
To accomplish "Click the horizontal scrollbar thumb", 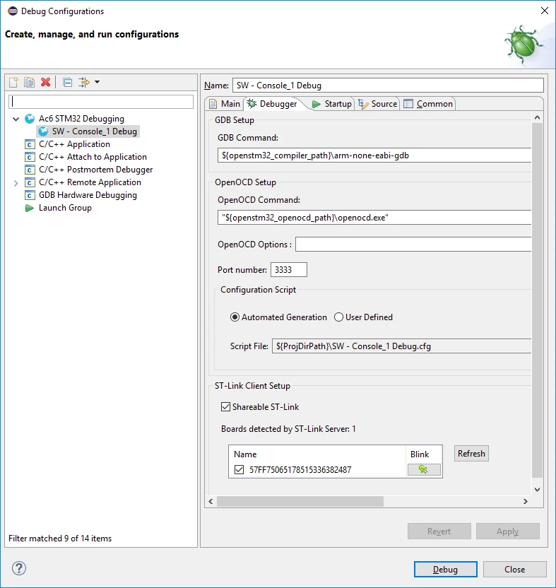I will 300,501.
